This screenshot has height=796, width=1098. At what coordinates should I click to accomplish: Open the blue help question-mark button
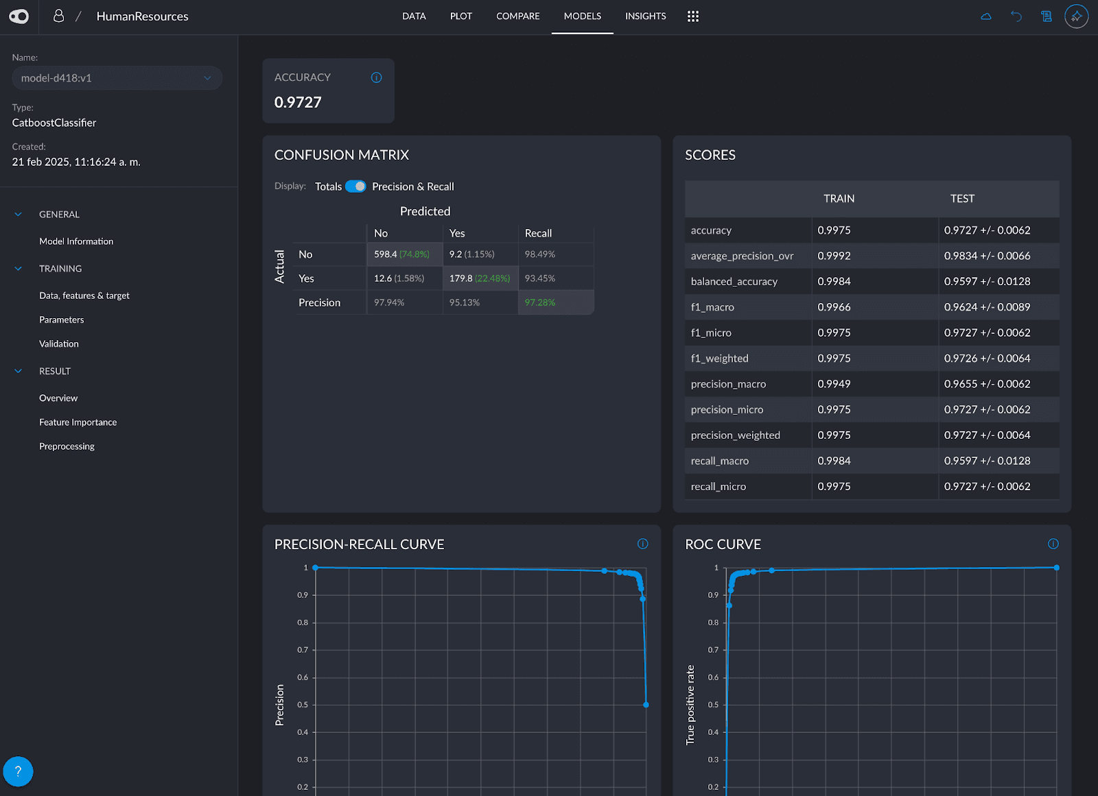pyautogui.click(x=18, y=771)
